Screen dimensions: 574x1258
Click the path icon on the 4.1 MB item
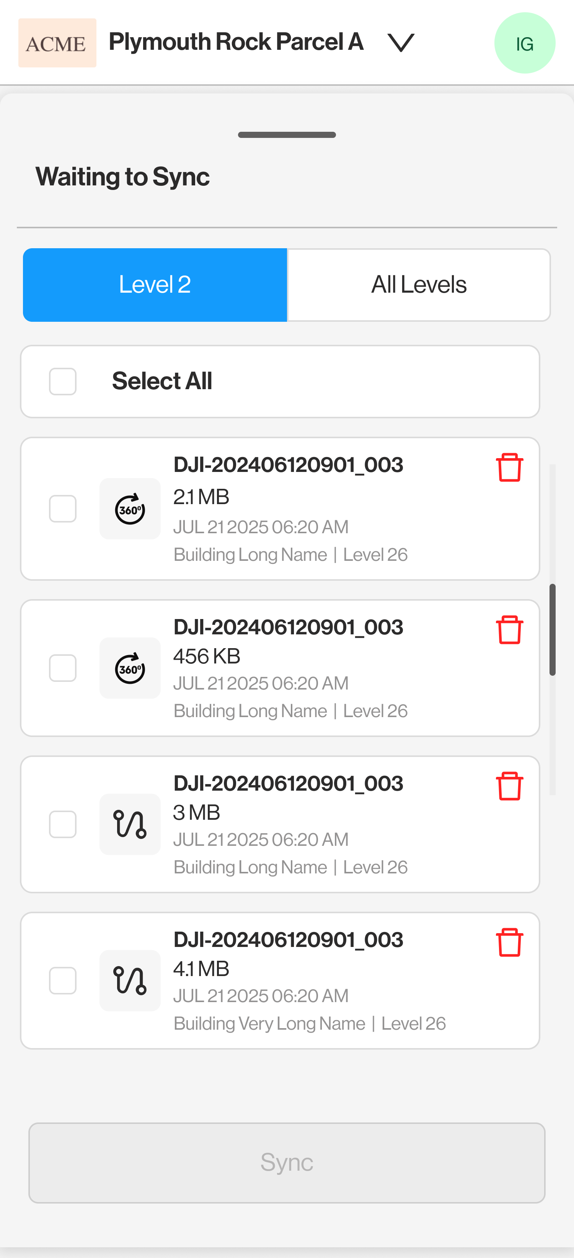(x=130, y=981)
